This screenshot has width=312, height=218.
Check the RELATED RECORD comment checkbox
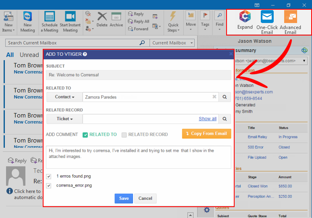124,135
